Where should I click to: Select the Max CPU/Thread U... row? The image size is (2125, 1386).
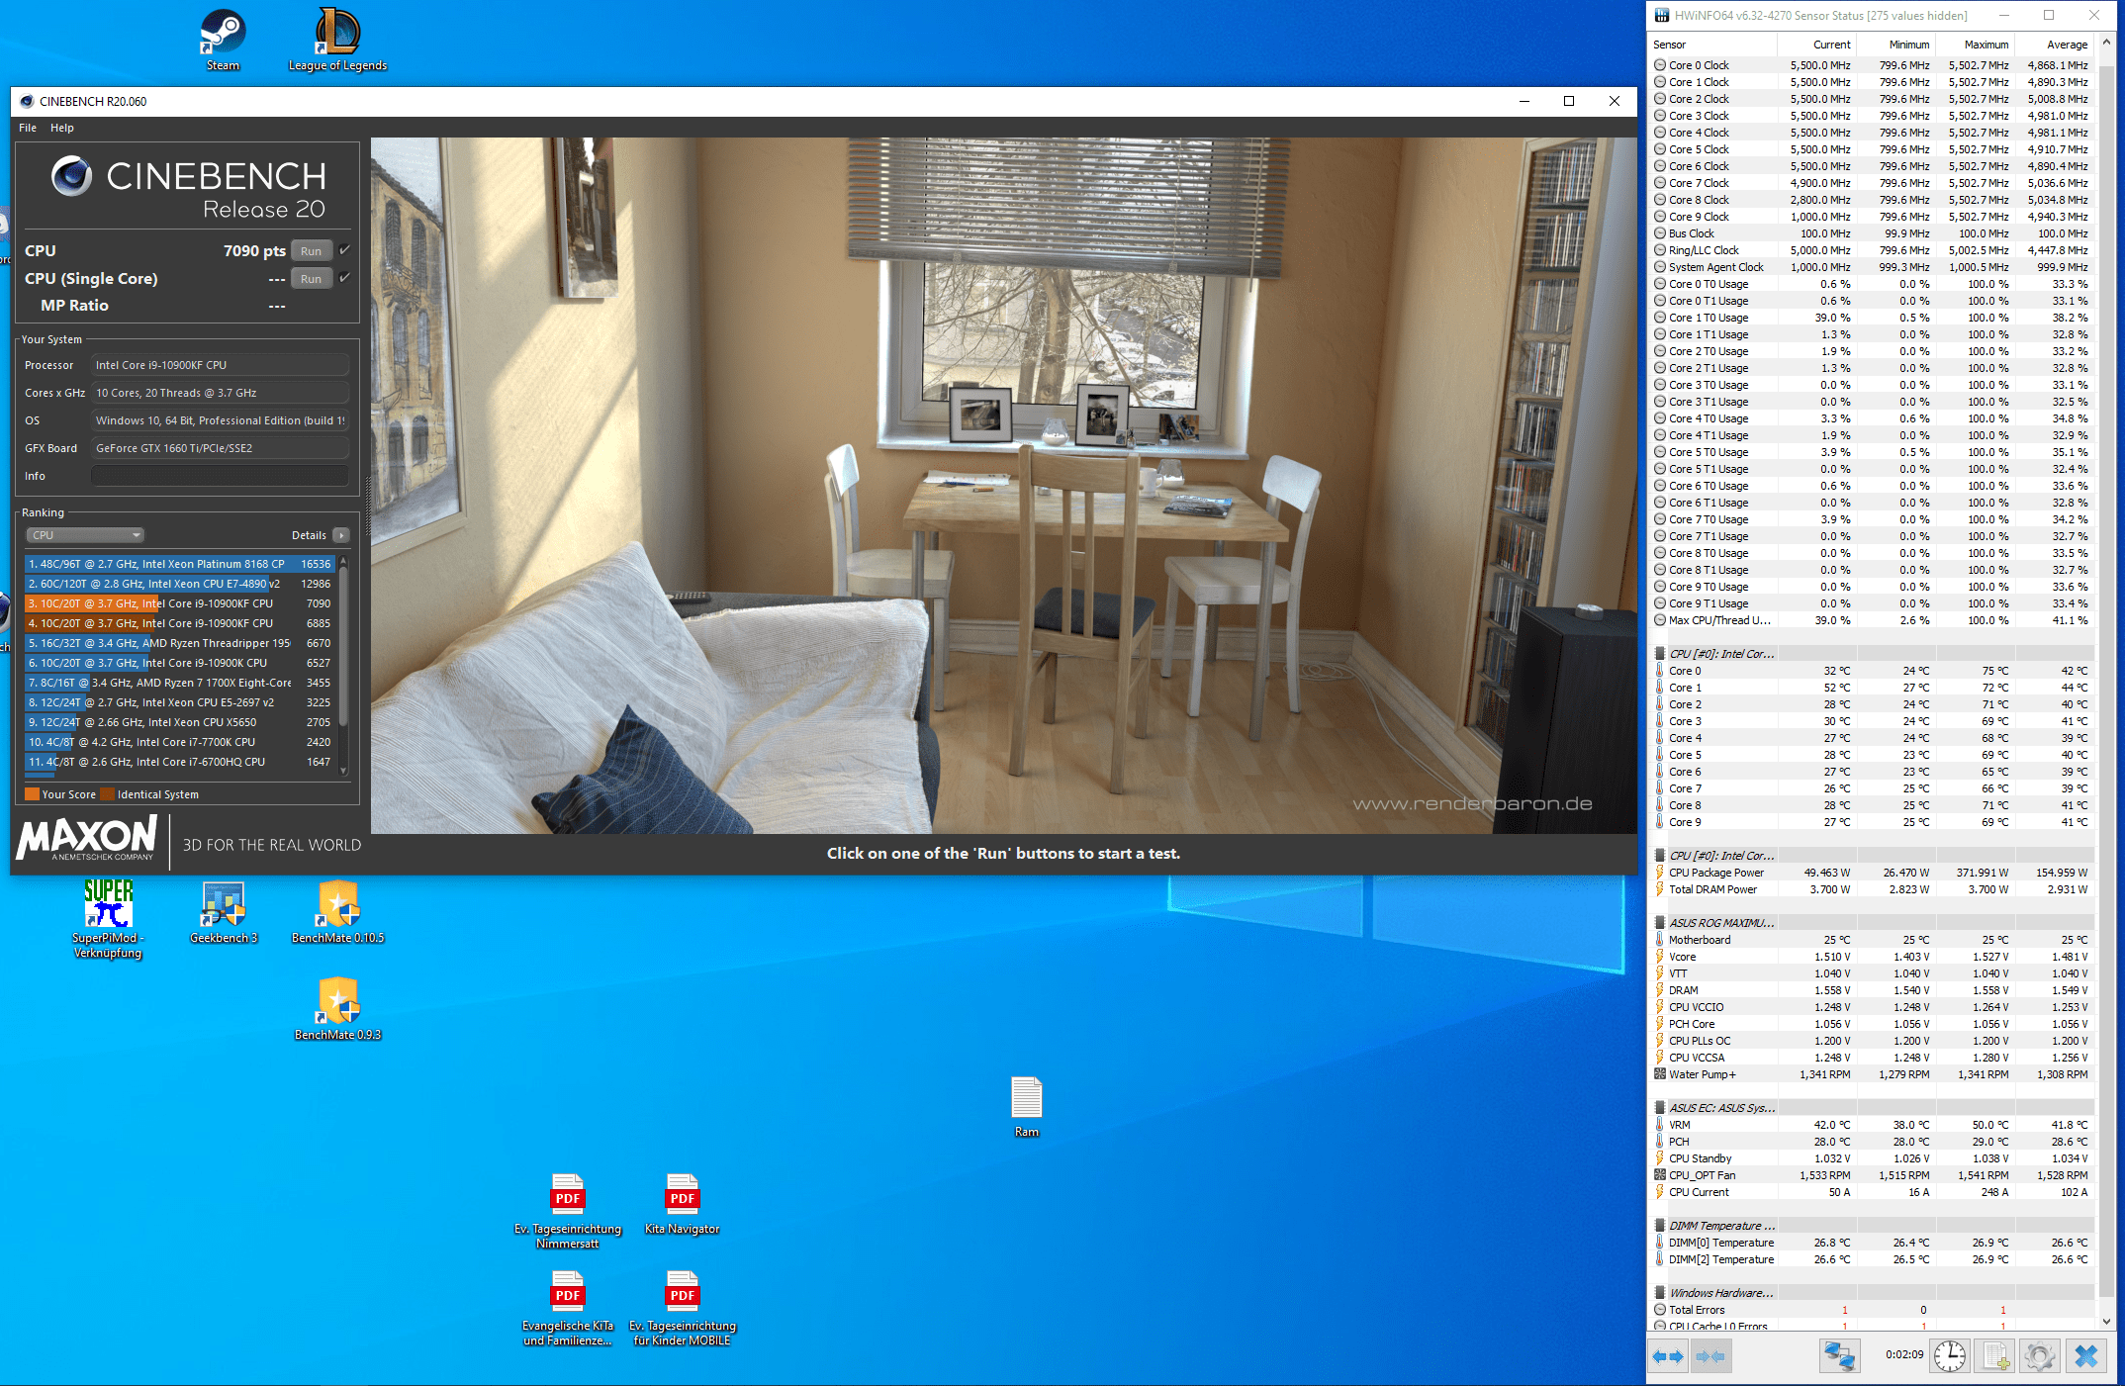point(1872,620)
